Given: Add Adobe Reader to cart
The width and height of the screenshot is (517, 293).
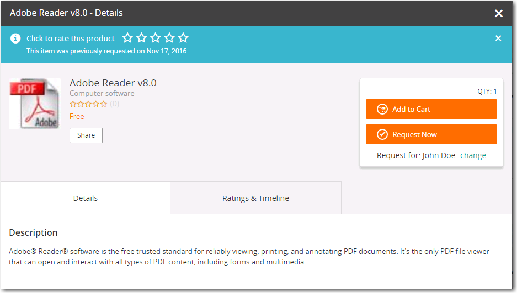Looking at the screenshot, I should tap(431, 109).
